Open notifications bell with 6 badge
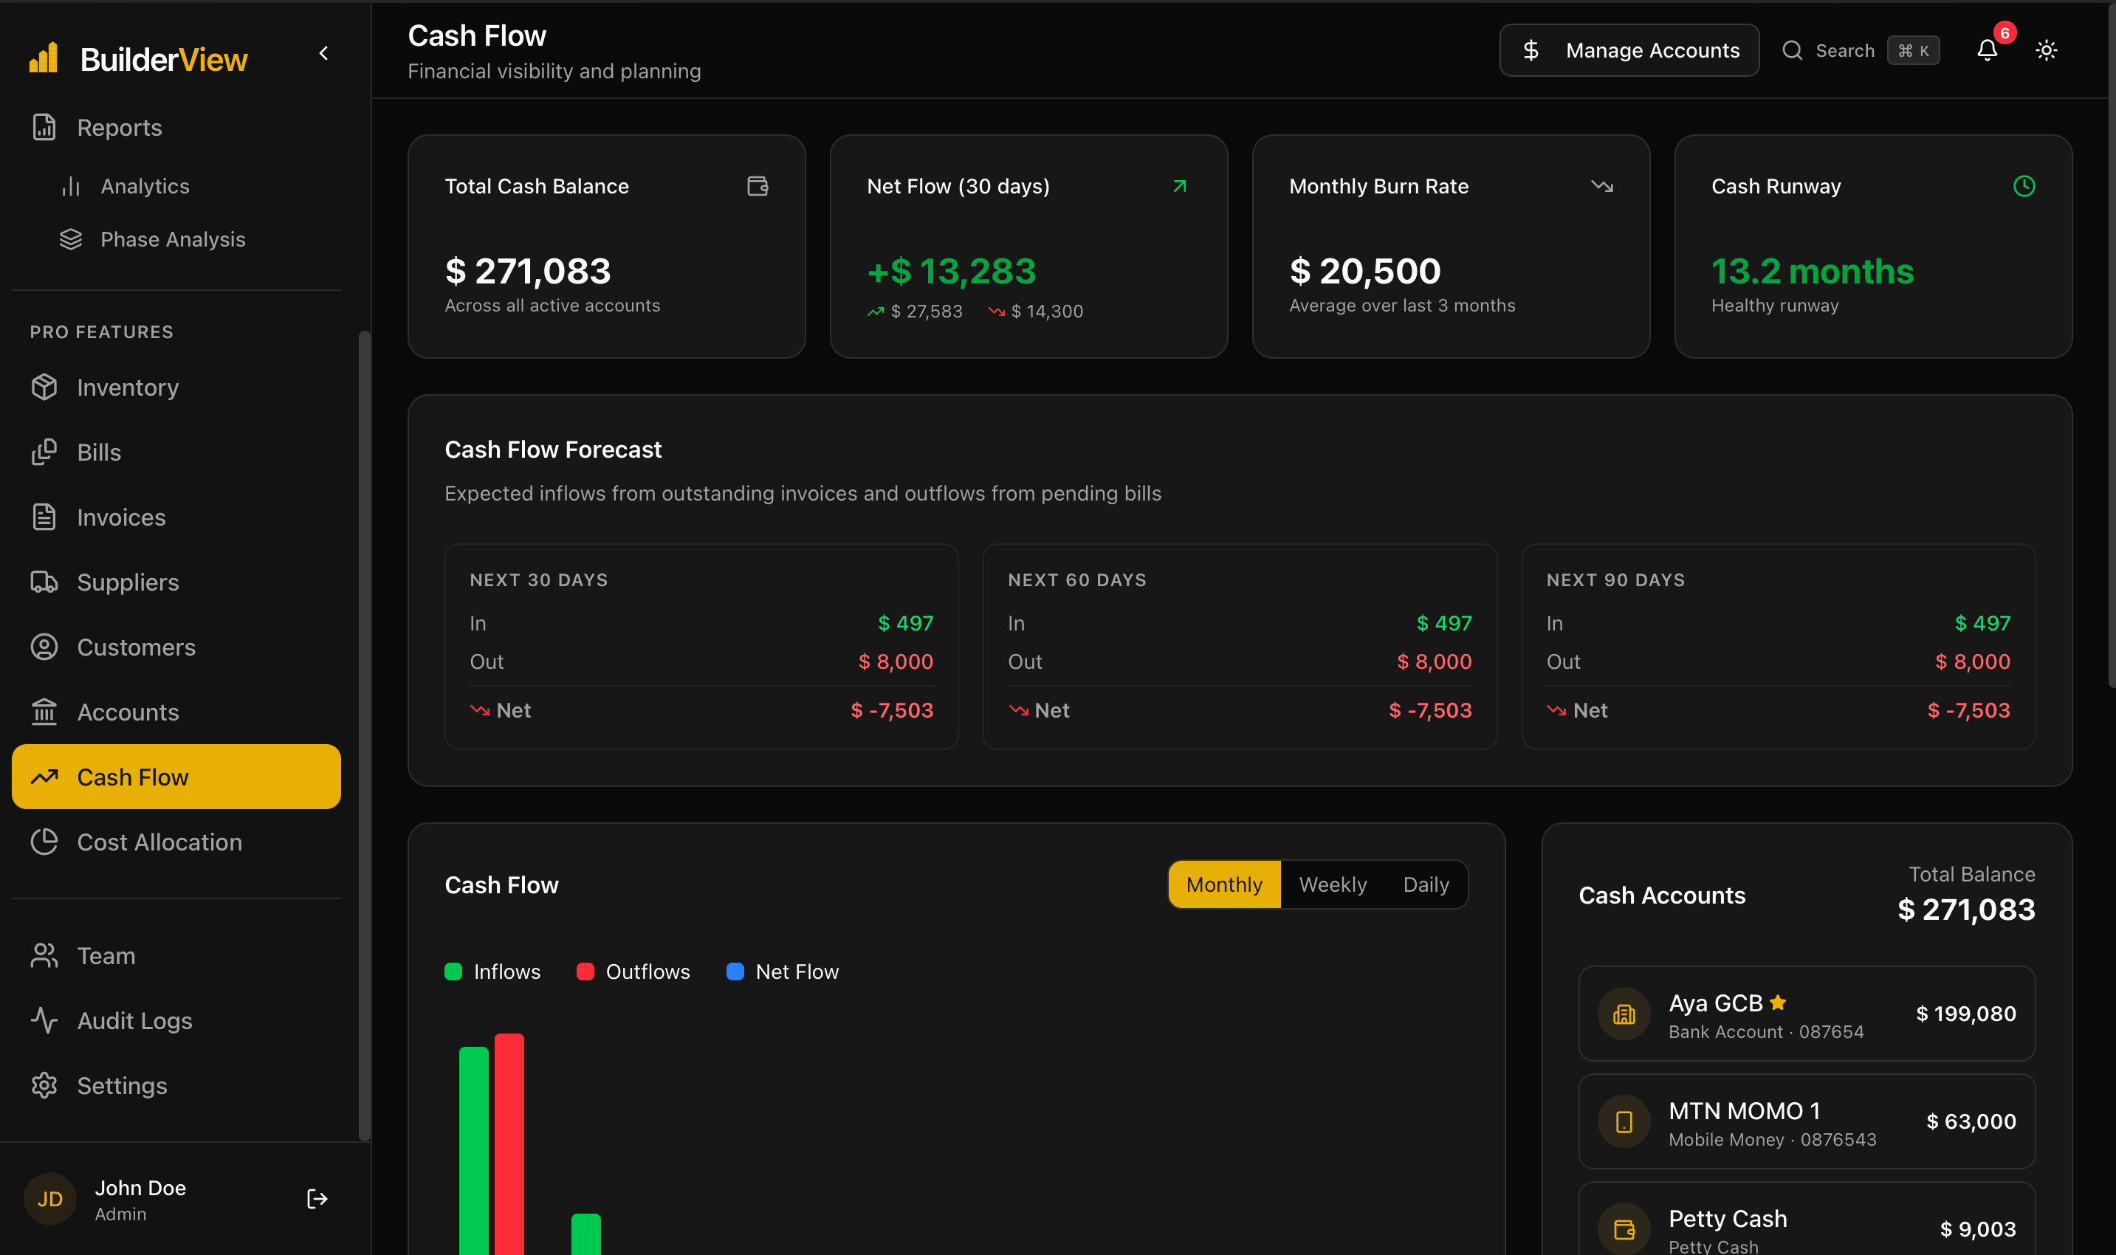The height and width of the screenshot is (1255, 2116). [1988, 50]
